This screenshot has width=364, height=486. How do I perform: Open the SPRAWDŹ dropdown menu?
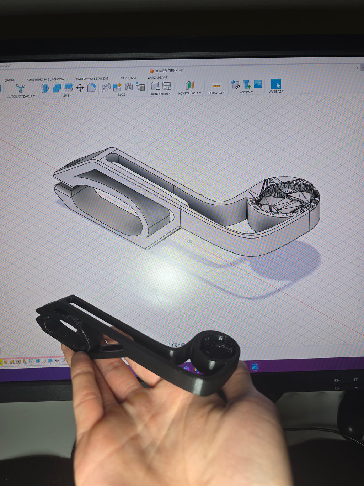pos(216,93)
